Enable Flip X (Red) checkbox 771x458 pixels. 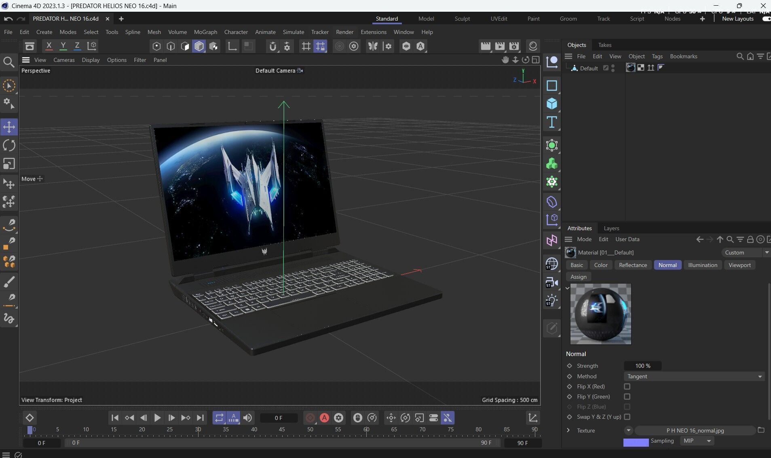(627, 386)
